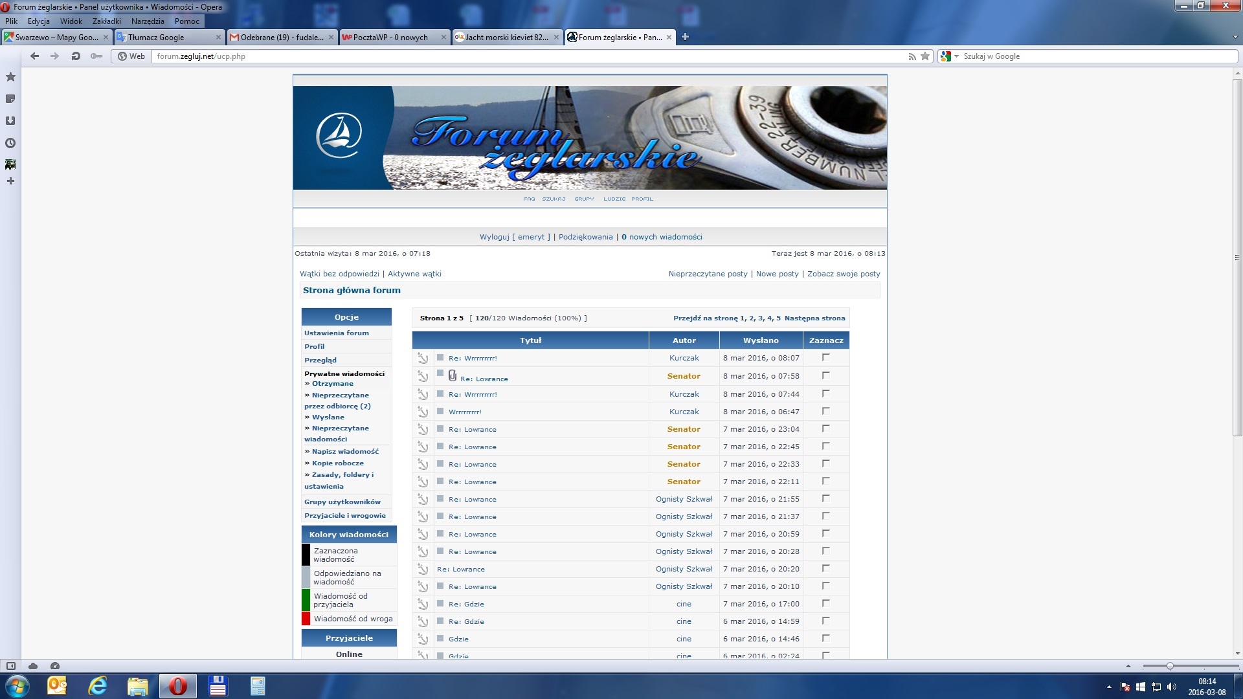Open the Windows Start button
This screenshot has width=1243, height=699.
point(17,686)
